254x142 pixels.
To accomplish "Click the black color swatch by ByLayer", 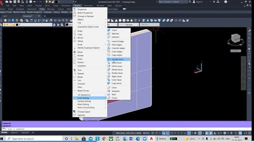I will pos(67,24).
